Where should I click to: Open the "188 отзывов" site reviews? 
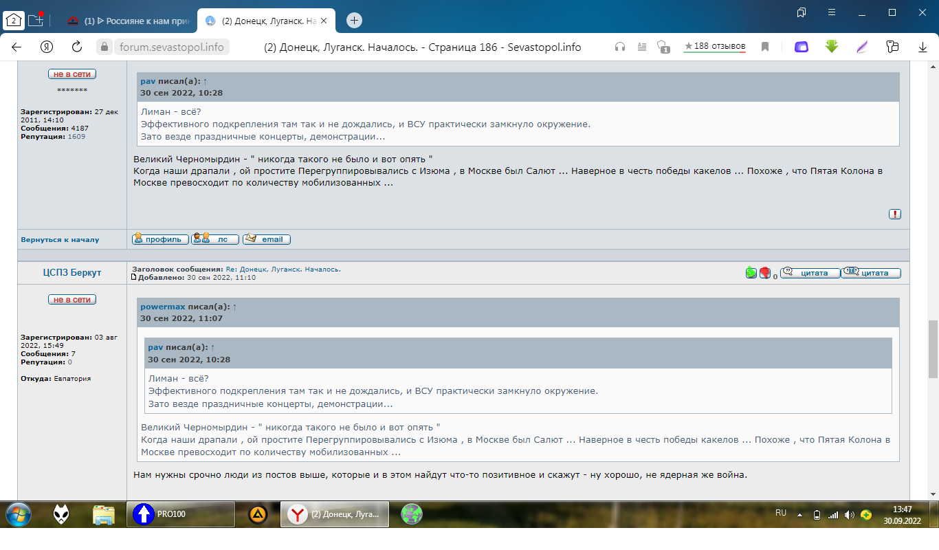(x=714, y=47)
